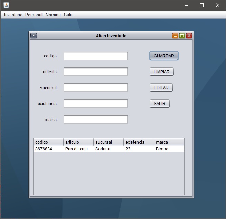The width and height of the screenshot is (226, 219).
Task: Click the existencia column header in table
Action: (x=139, y=142)
